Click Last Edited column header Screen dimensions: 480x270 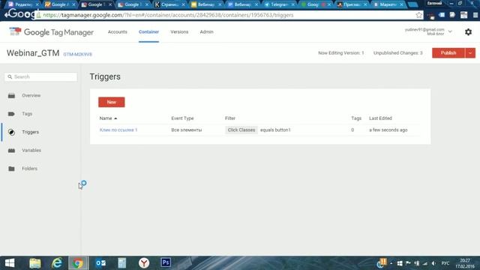pos(380,118)
